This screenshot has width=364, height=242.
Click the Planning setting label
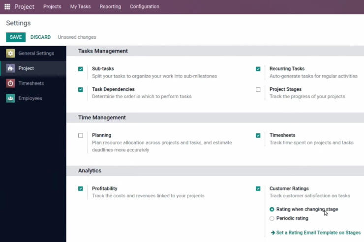pos(102,135)
